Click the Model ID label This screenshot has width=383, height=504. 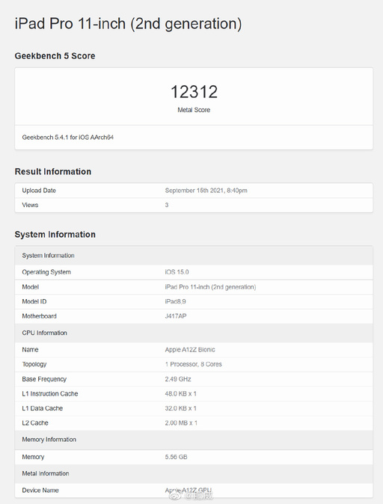34,301
